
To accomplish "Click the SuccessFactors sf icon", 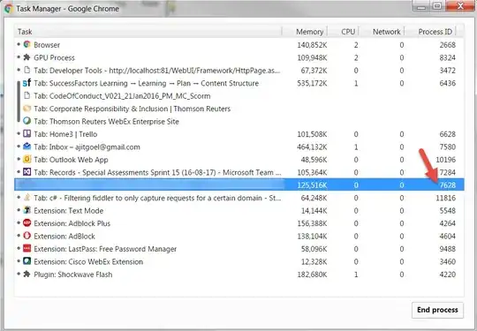I will click(x=27, y=83).
